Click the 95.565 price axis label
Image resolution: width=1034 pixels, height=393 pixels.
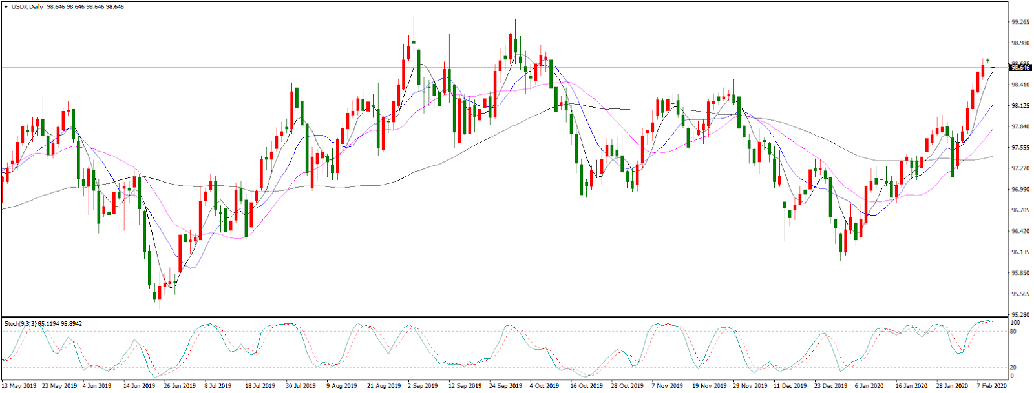[1020, 294]
